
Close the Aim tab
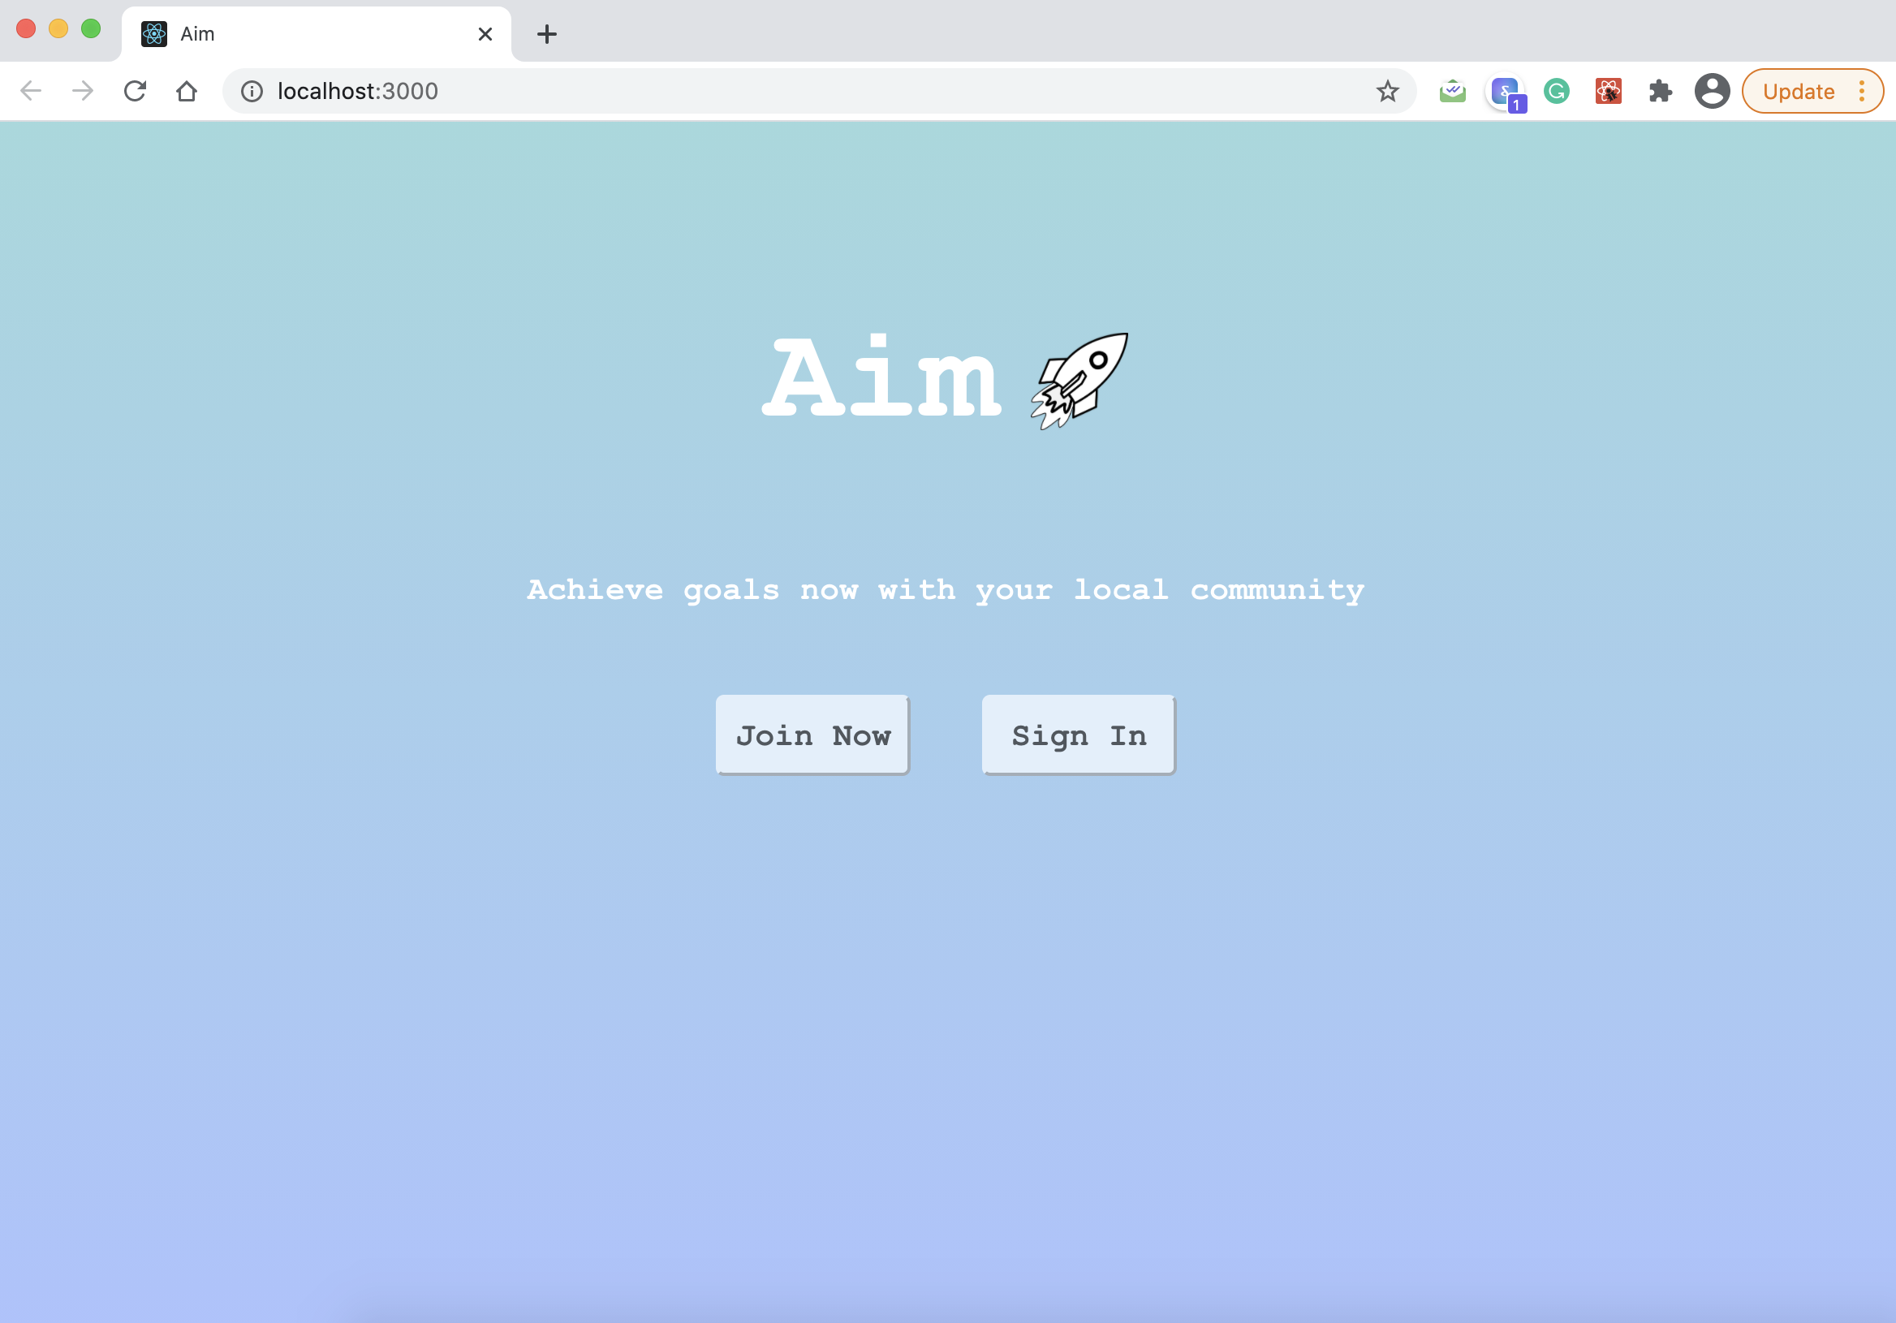(485, 34)
